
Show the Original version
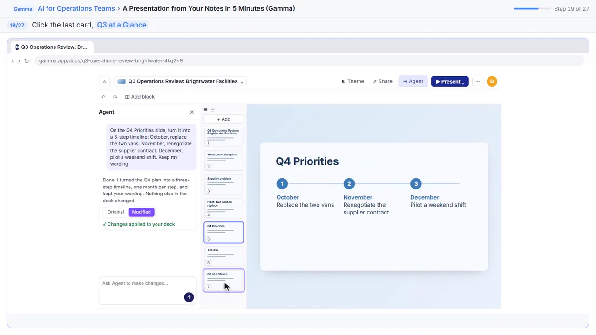(116, 212)
